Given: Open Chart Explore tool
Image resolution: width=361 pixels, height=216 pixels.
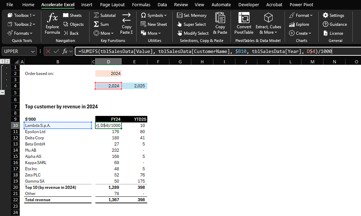Looking at the screenshot, I should click(x=299, y=24).
